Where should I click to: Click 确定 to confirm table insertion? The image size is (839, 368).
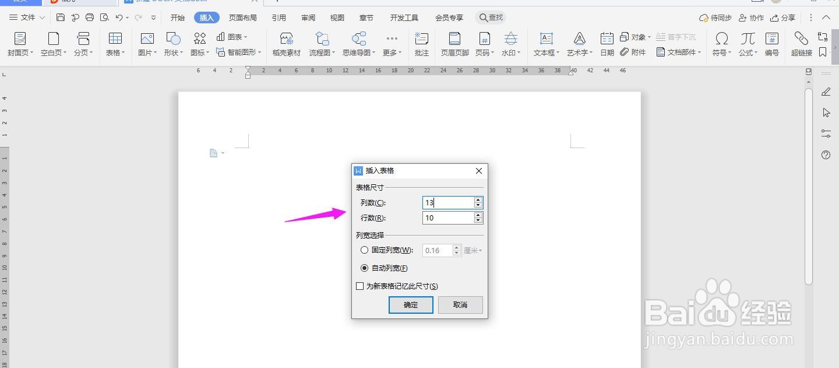(x=411, y=304)
